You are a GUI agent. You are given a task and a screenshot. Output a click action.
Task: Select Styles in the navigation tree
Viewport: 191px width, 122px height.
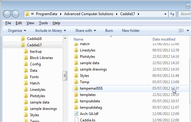point(35,115)
